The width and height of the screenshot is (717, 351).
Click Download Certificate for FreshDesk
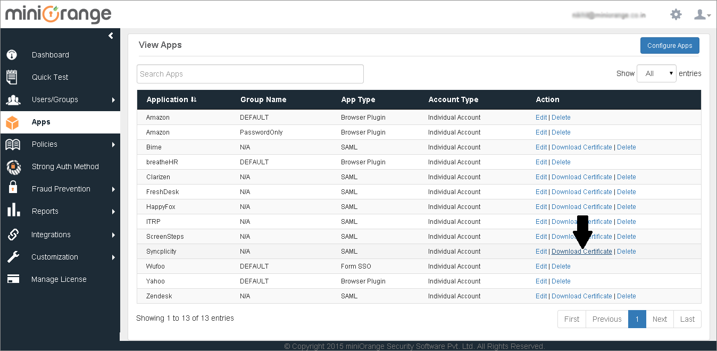tap(582, 192)
